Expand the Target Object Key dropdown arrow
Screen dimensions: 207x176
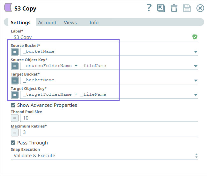[x=196, y=95]
